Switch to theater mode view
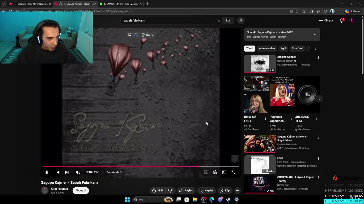 pyautogui.click(x=224, y=172)
